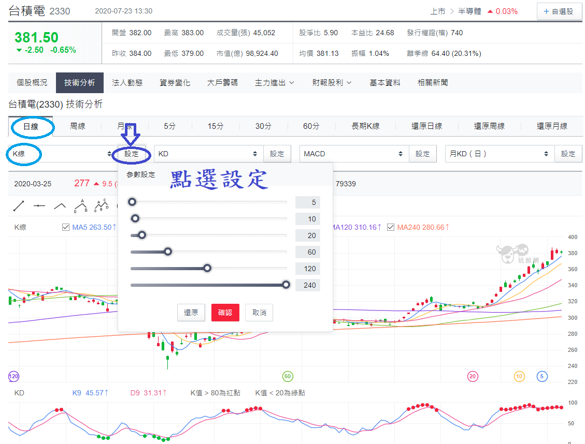This screenshot has height=444, width=585.
Task: Select the trend line drawing tool
Action: point(19,206)
